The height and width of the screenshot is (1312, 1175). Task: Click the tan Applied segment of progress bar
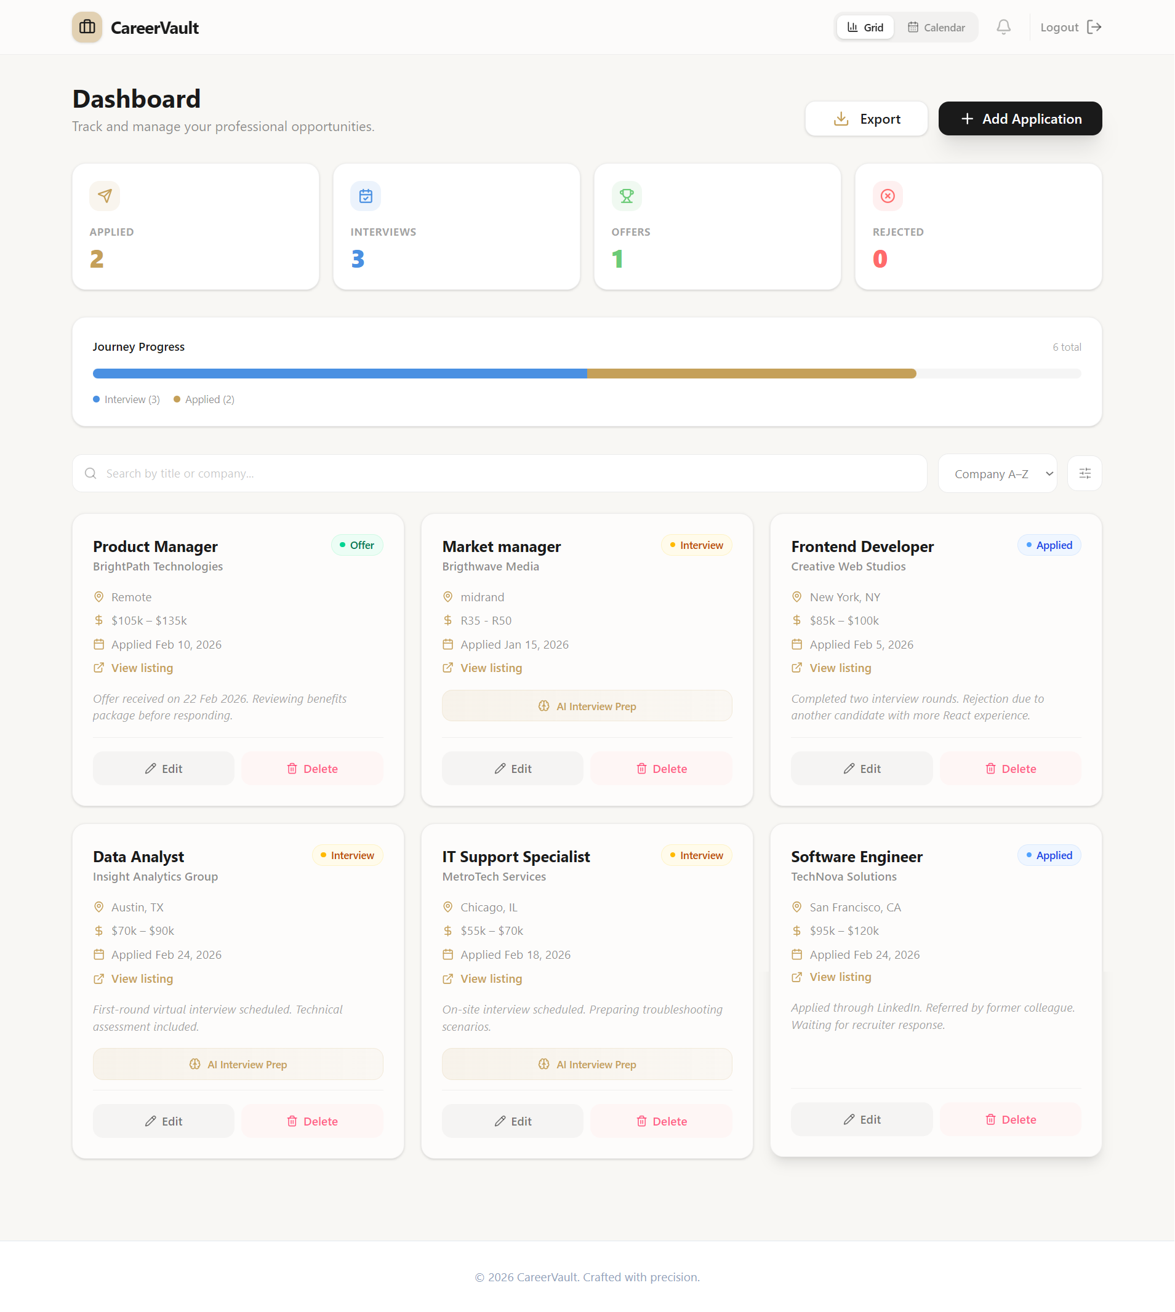[x=752, y=374]
